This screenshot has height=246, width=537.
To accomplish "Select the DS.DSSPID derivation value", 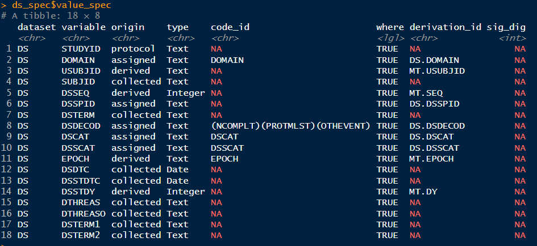I will [434, 104].
